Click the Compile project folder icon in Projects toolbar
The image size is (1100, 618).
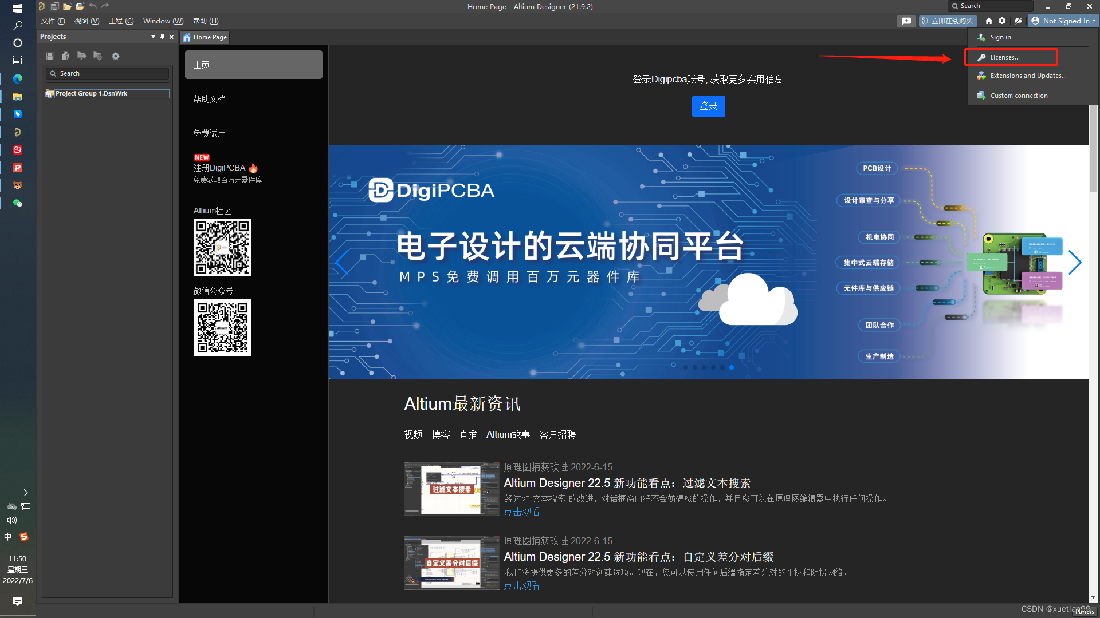point(81,56)
